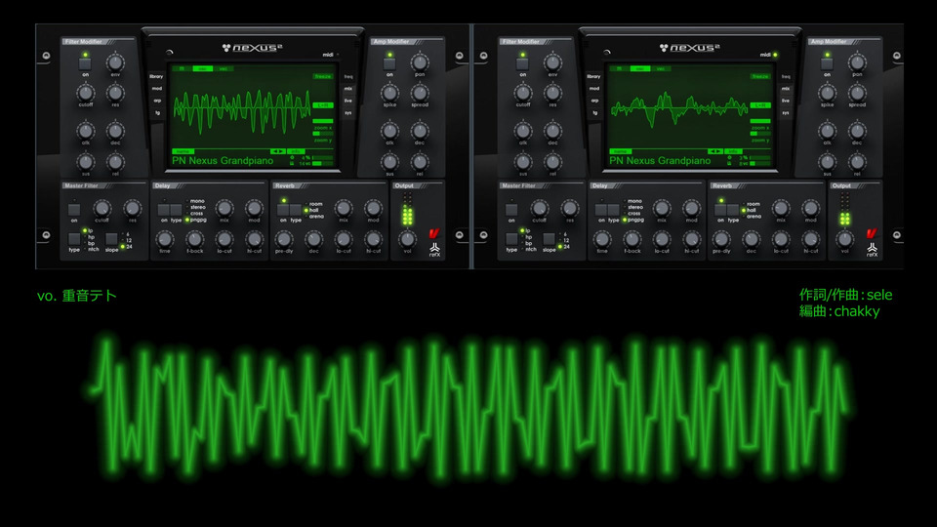Toggle Amp Modifier on button, right unit
The height and width of the screenshot is (527, 937).
pyautogui.click(x=827, y=63)
